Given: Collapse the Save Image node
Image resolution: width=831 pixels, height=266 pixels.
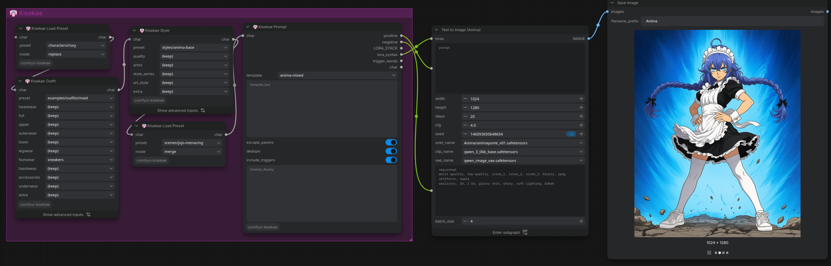Looking at the screenshot, I should 612,3.
